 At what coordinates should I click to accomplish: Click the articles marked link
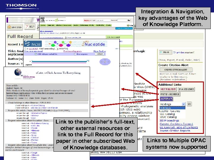coord(184,52)
